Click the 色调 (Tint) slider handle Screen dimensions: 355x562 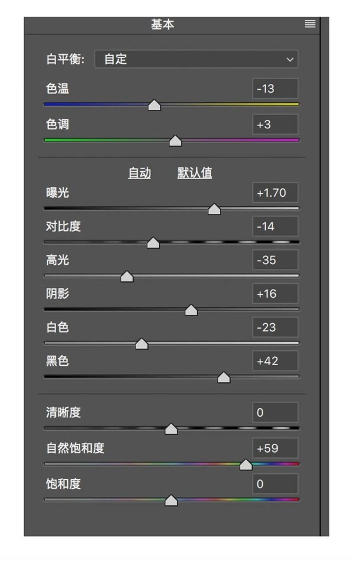click(x=175, y=141)
